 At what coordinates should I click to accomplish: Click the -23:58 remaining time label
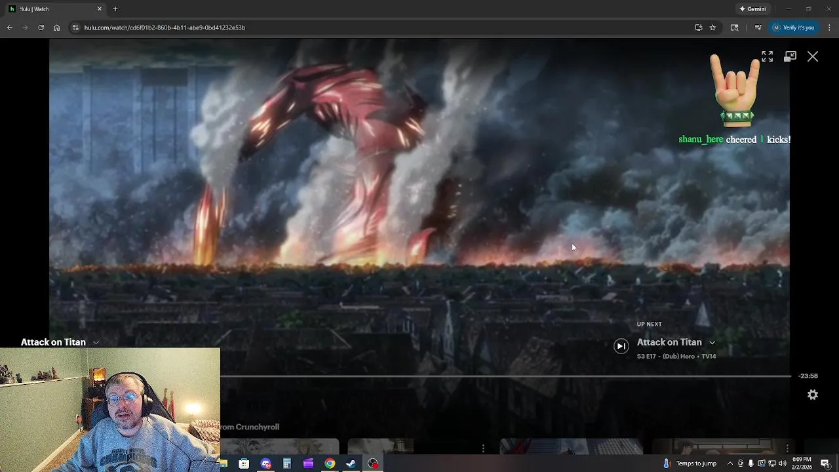pos(808,376)
